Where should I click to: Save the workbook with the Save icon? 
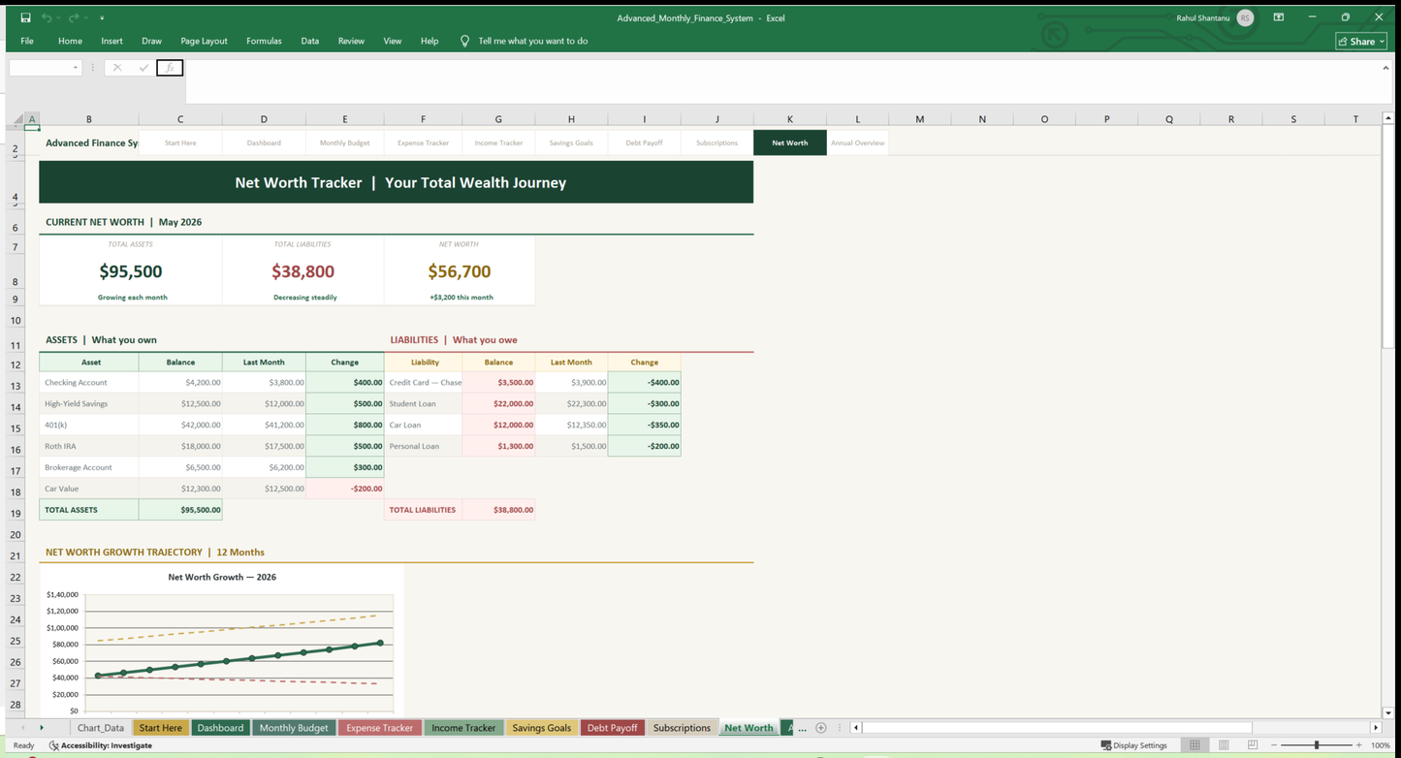25,17
